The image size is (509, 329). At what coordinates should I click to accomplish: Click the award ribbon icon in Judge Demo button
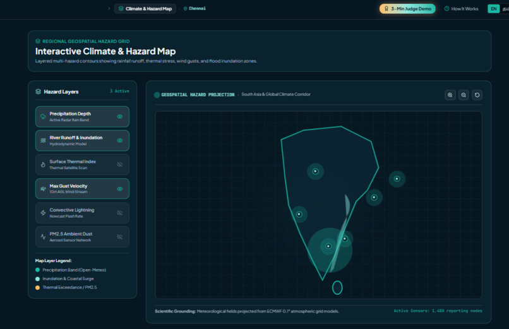coord(386,9)
